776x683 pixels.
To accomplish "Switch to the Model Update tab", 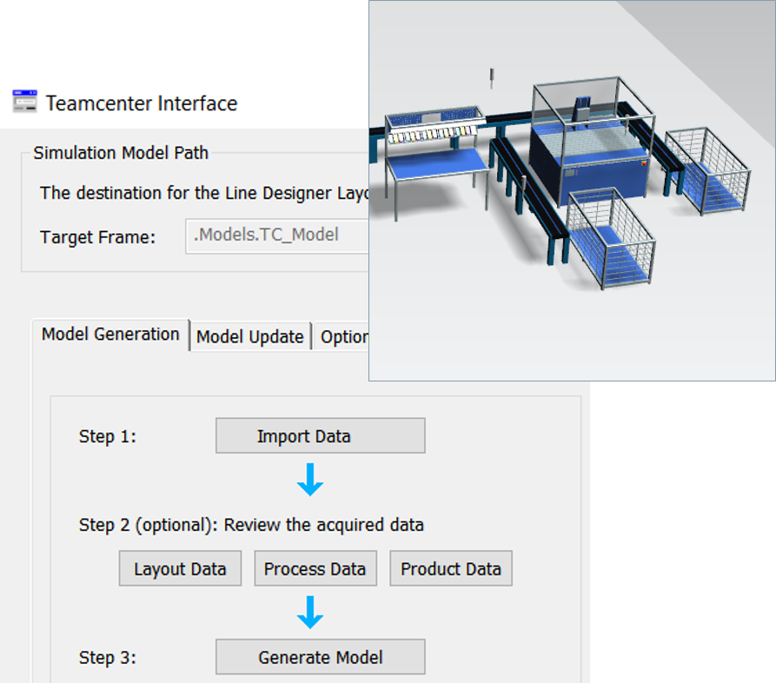I will coord(250,336).
